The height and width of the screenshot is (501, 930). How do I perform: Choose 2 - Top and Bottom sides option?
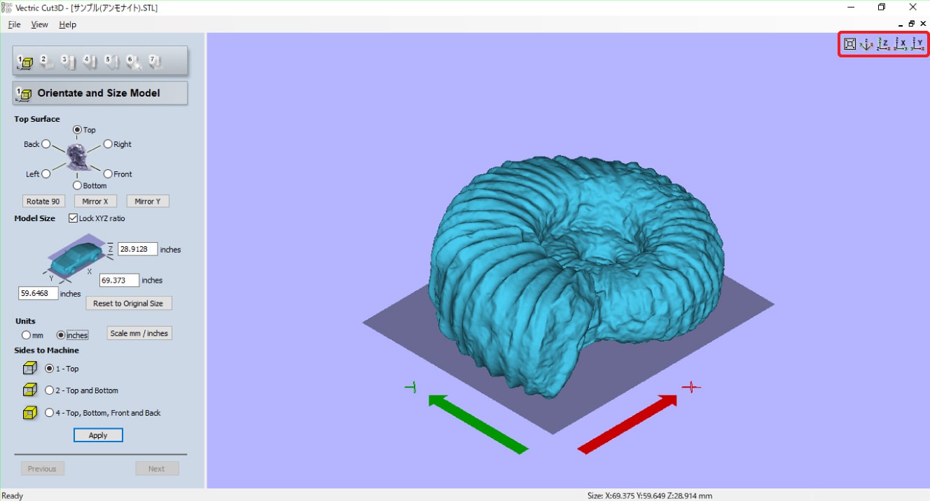click(x=50, y=390)
